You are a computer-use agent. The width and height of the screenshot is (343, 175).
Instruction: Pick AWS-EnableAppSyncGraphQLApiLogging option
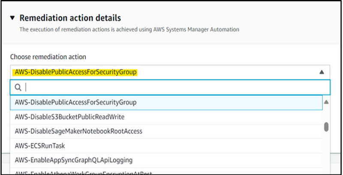coord(166,160)
